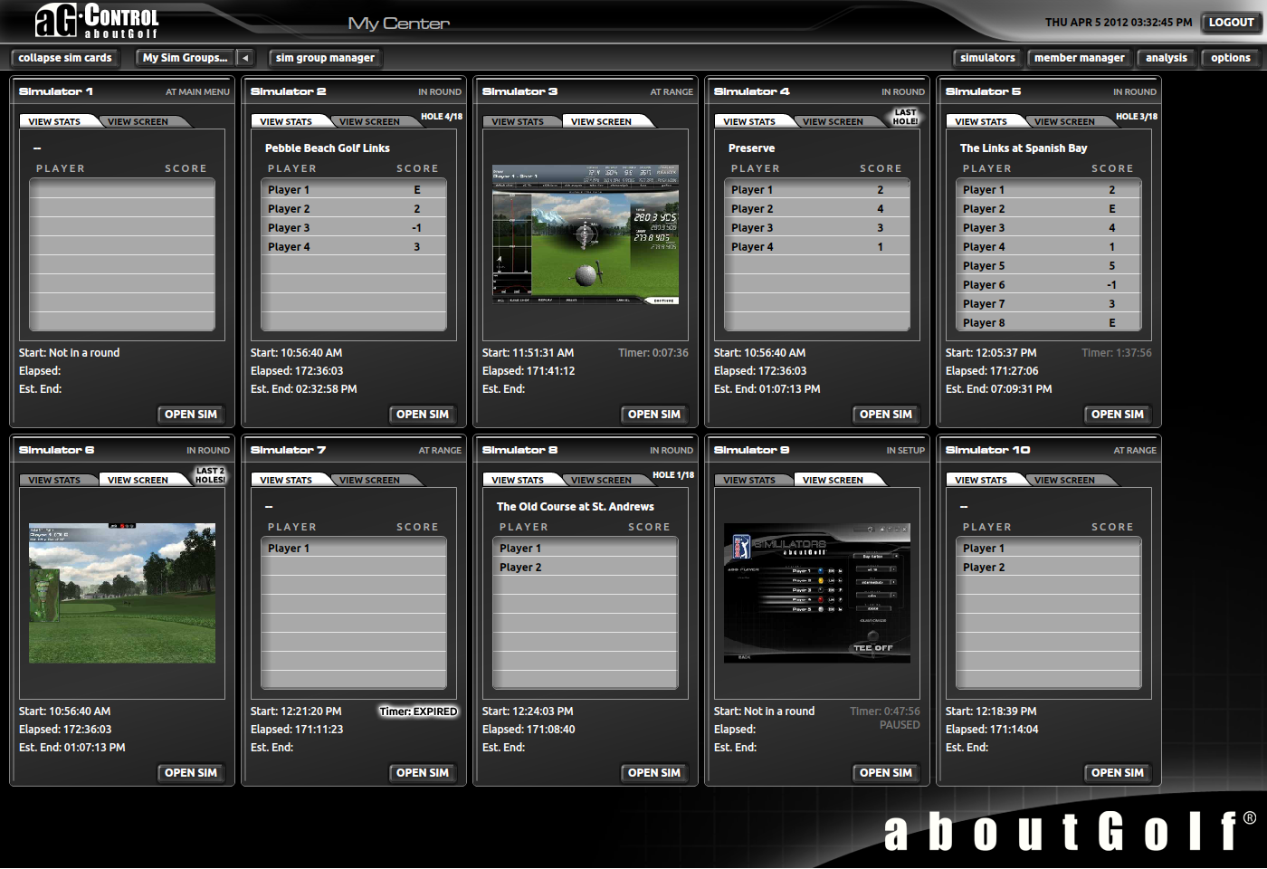Click the HOLE 1/18 indicator on Simulator 8

pyautogui.click(x=673, y=475)
